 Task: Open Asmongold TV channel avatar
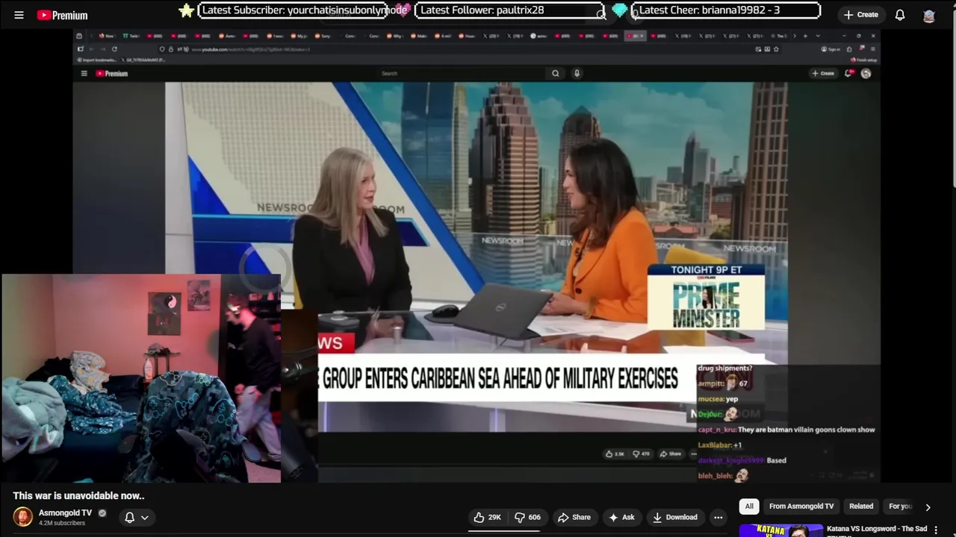click(23, 517)
